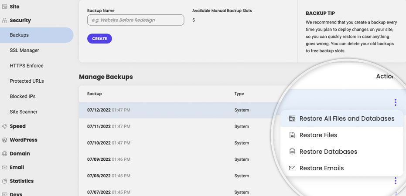Click the Manage Backups heading
This screenshot has width=406, height=196.
point(106,77)
